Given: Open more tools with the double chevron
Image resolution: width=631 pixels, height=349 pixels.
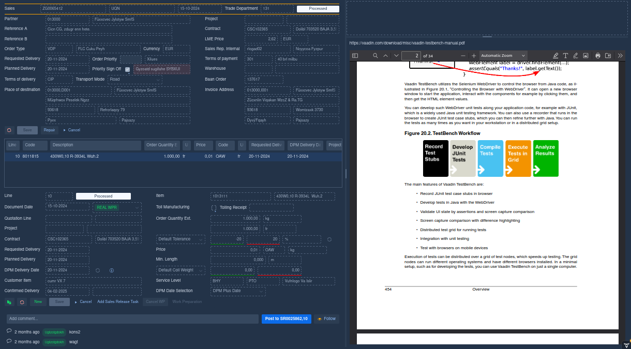Looking at the screenshot, I should pos(620,55).
